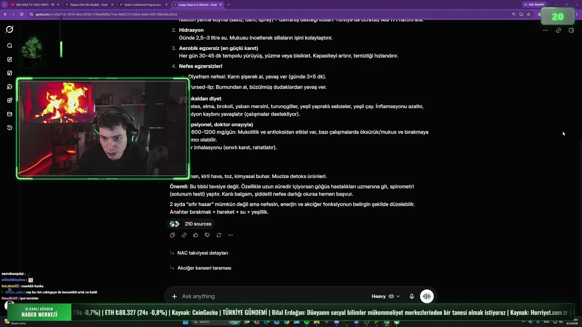The height and width of the screenshot is (327, 582).
Task: Open the apps grid icon in sidebar
Action: click(10, 100)
